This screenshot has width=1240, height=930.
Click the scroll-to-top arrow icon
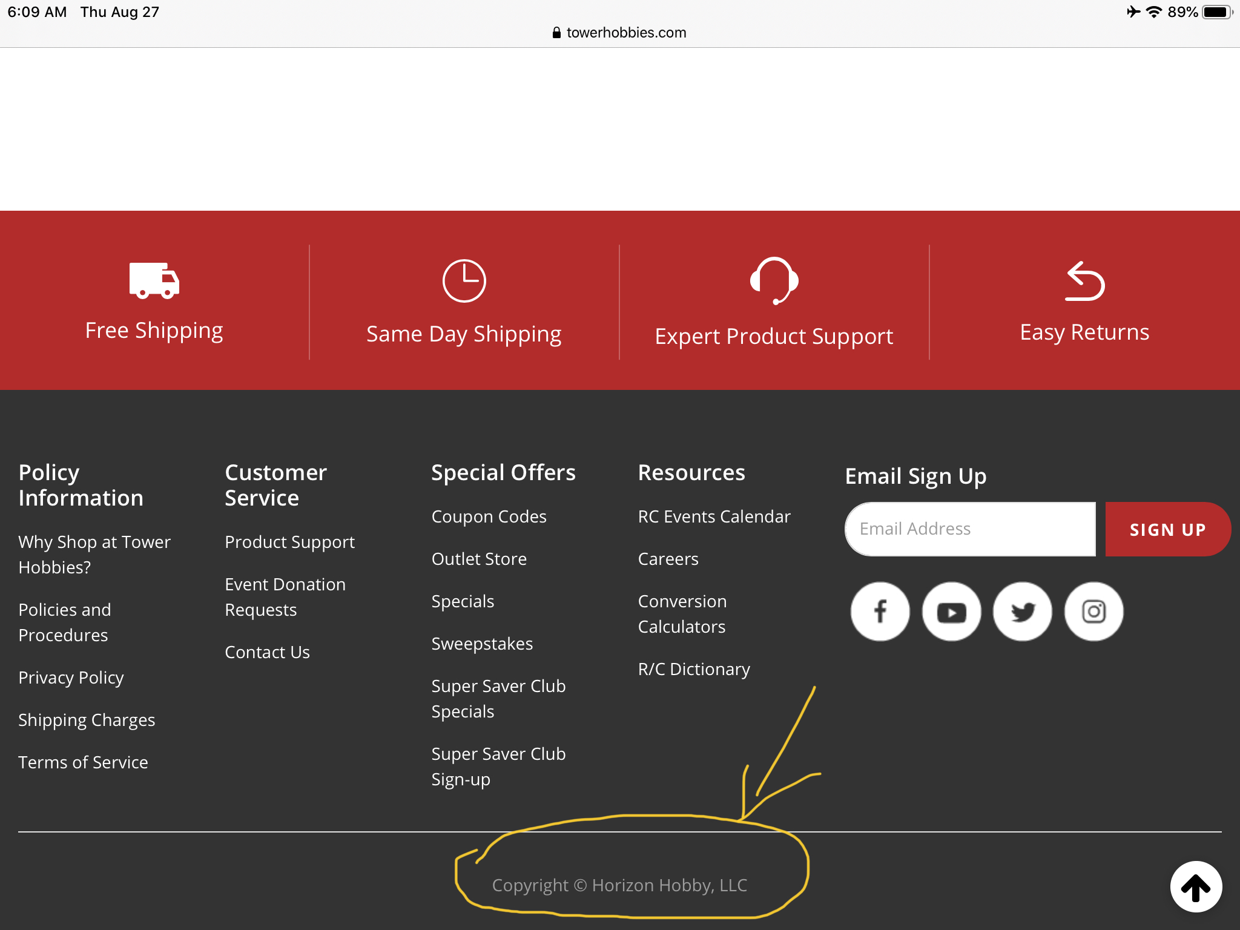(x=1195, y=887)
